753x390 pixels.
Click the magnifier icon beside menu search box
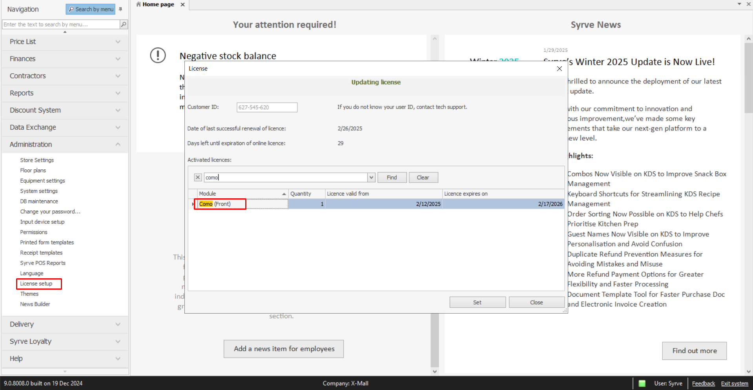[x=124, y=24]
